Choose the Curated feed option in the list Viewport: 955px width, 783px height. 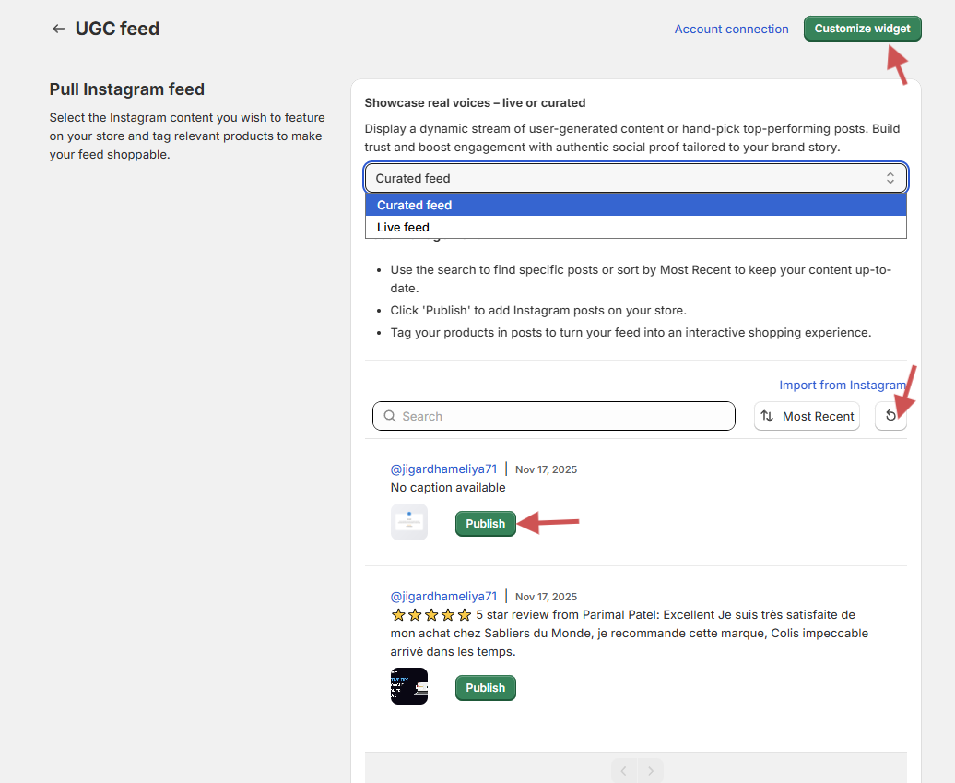click(636, 205)
